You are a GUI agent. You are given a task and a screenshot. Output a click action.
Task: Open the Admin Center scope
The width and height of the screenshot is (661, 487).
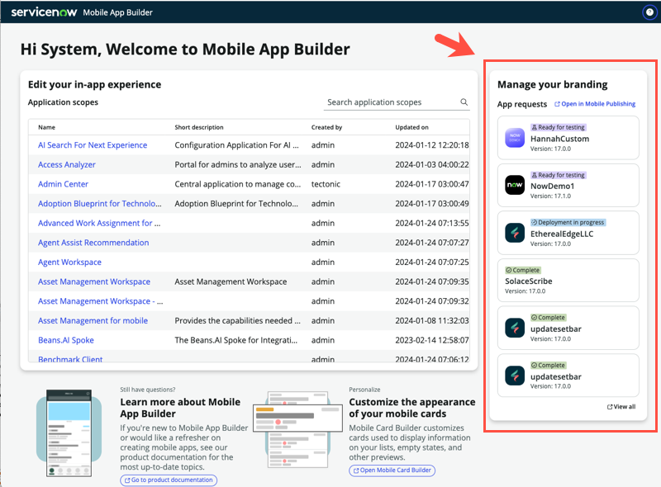click(x=64, y=184)
